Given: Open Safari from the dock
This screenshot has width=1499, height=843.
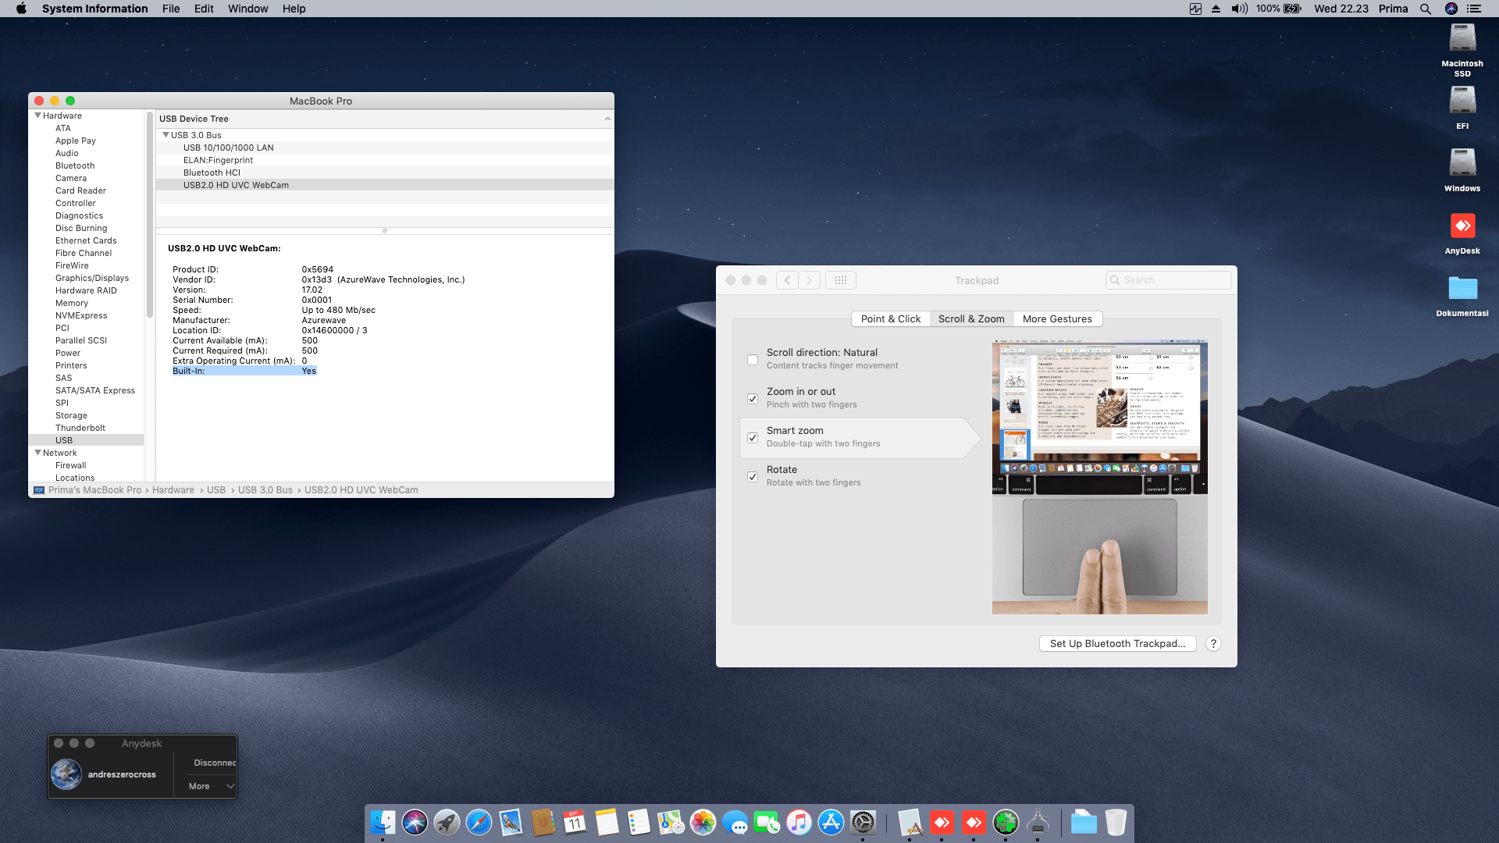Looking at the screenshot, I should point(479,822).
